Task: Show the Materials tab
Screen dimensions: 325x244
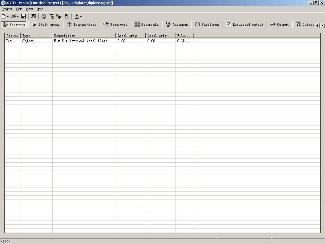Action: 147,24
